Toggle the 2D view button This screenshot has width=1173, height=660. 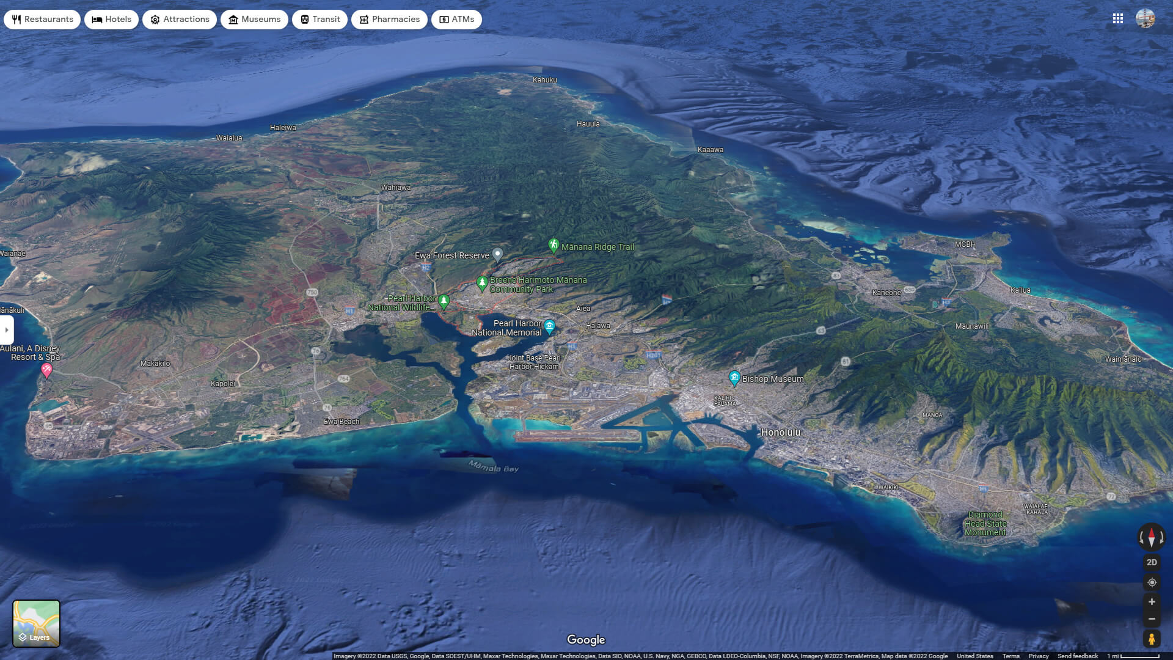(1152, 562)
